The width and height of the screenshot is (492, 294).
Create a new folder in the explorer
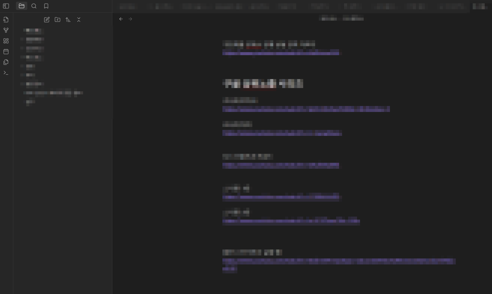(x=58, y=20)
